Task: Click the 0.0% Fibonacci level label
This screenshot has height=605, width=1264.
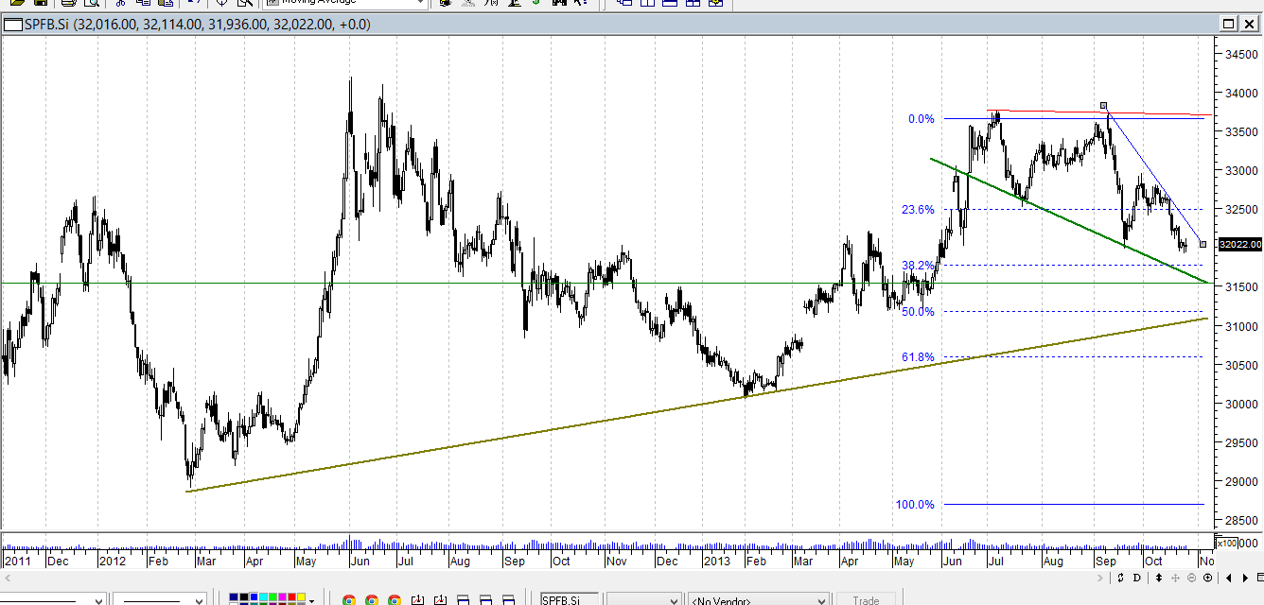Action: (921, 119)
